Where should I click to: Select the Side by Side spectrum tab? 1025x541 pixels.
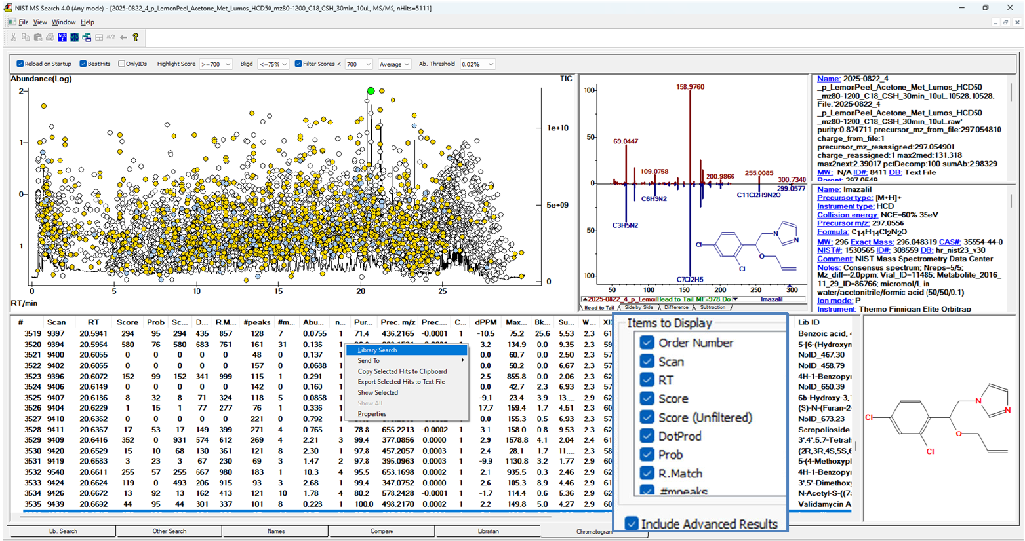638,307
